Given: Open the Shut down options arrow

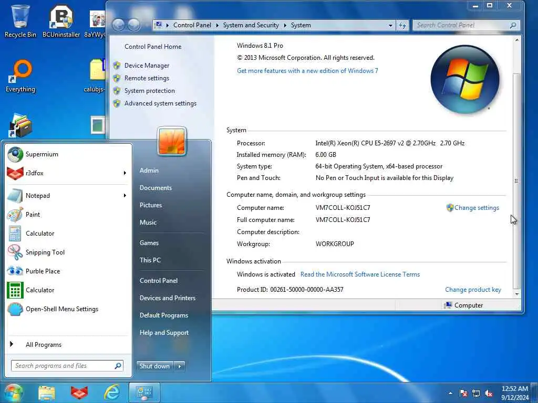Looking at the screenshot, I should [180, 366].
